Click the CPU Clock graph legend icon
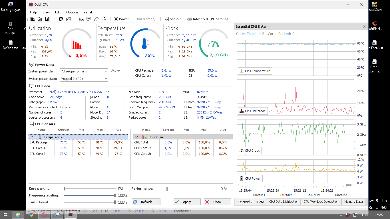 242,151
